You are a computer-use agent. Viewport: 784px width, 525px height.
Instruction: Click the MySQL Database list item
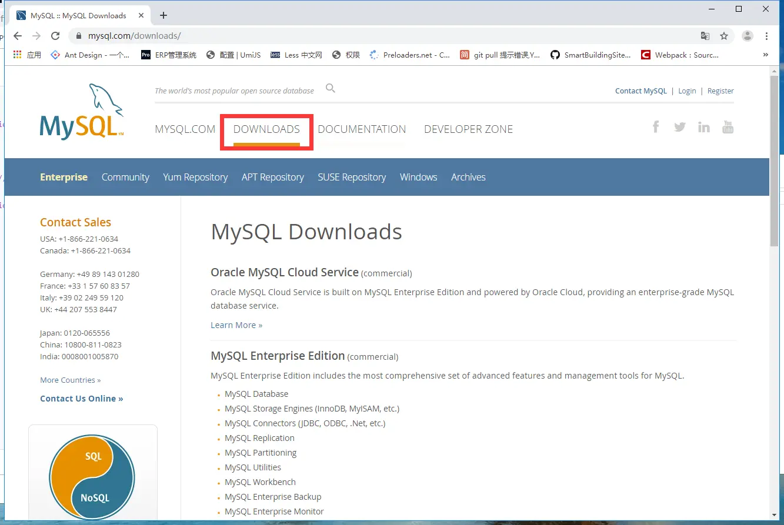256,394
